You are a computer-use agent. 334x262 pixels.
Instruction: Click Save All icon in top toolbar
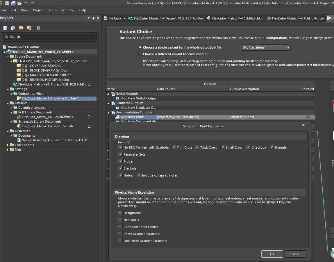click(13, 3)
